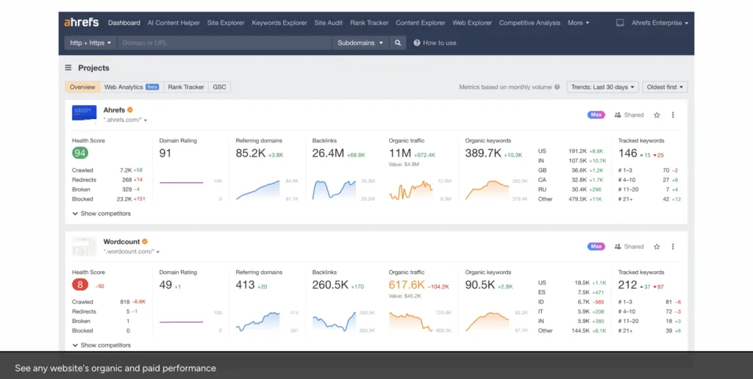Click the Shared icon on Wordcount project
The image size is (753, 379).
click(x=618, y=247)
